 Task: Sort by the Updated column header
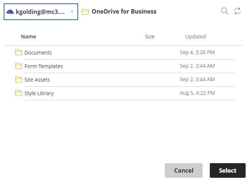(196, 37)
